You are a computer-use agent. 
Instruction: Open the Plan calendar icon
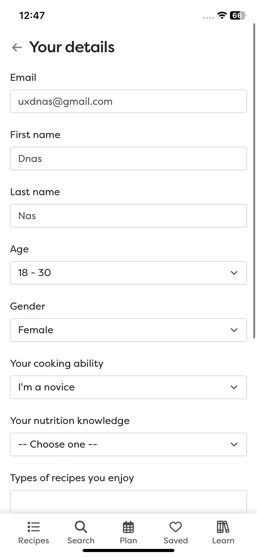pyautogui.click(x=128, y=527)
